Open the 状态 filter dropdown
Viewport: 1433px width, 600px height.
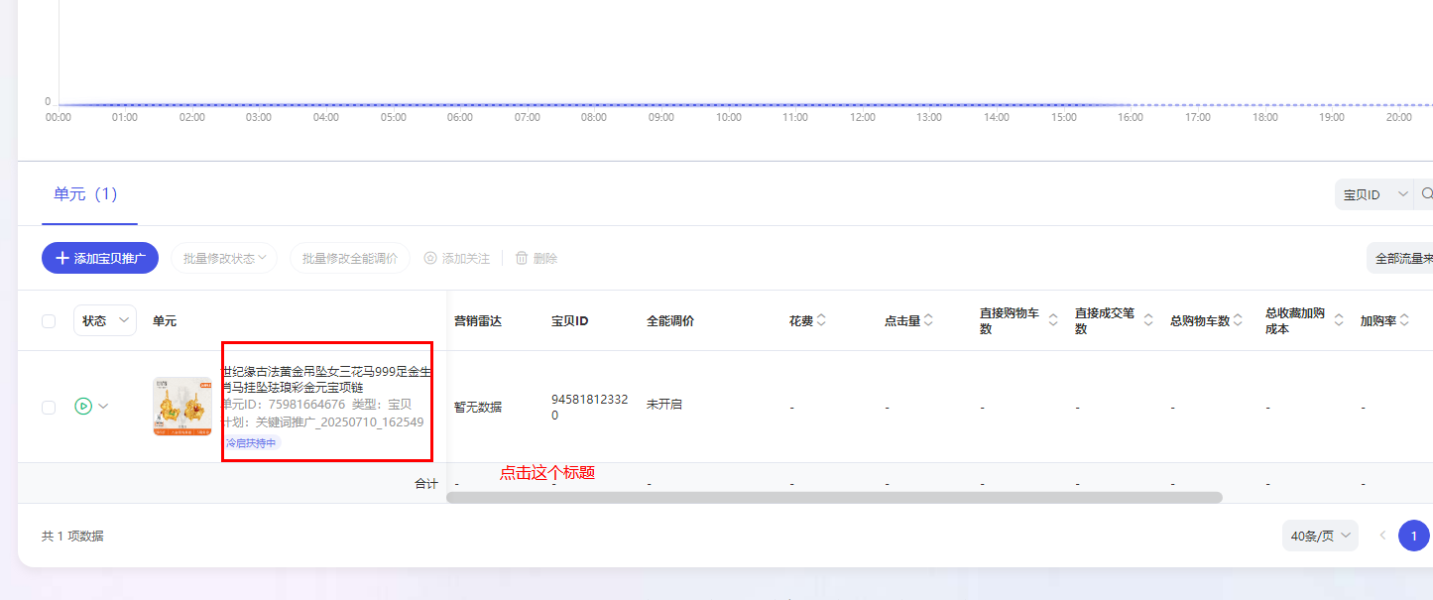105,321
